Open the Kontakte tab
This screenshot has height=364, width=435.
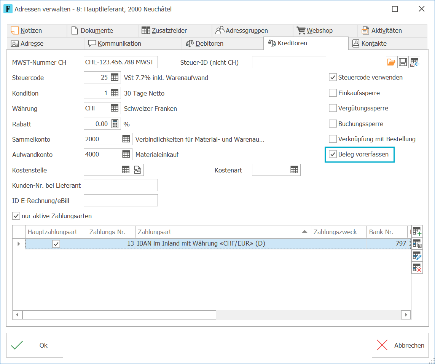pos(387,43)
